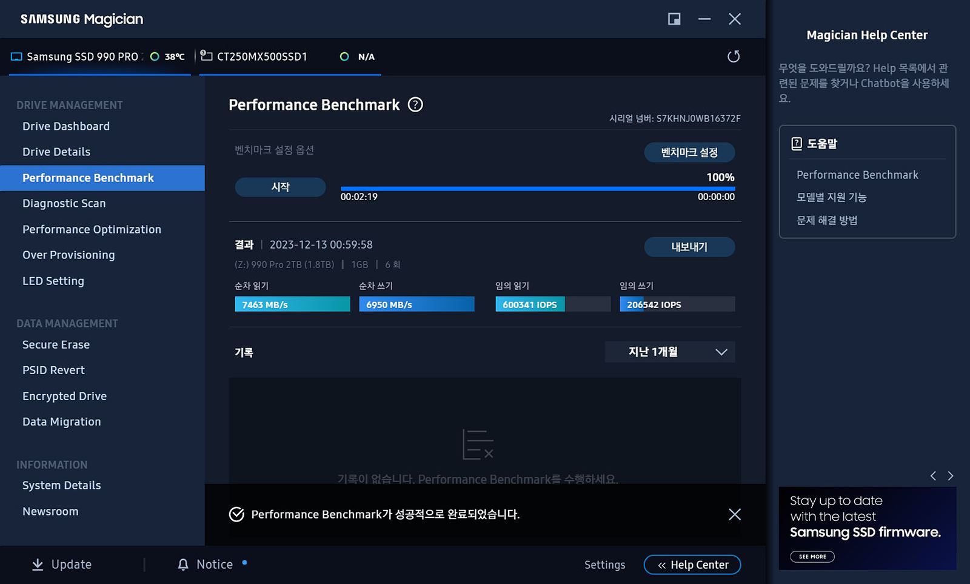Click the CT250MX500SSD1 drive icon
970x584 pixels.
coord(206,56)
